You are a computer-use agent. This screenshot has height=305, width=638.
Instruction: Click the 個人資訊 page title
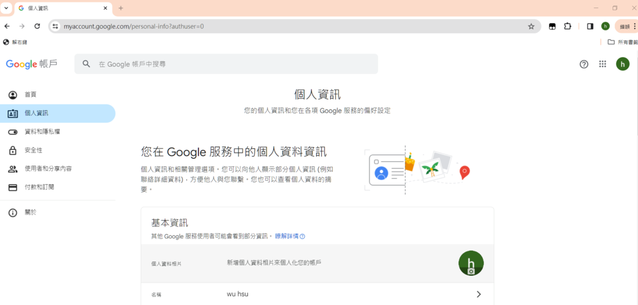tap(317, 95)
